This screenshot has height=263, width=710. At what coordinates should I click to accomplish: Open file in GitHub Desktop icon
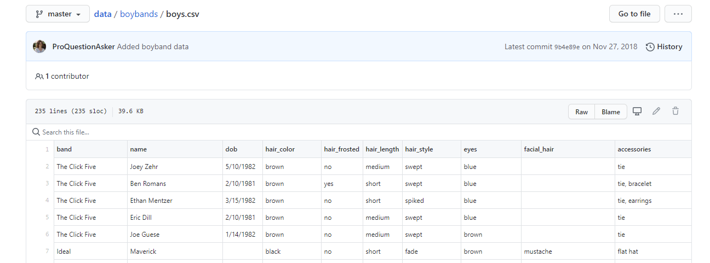[637, 111]
